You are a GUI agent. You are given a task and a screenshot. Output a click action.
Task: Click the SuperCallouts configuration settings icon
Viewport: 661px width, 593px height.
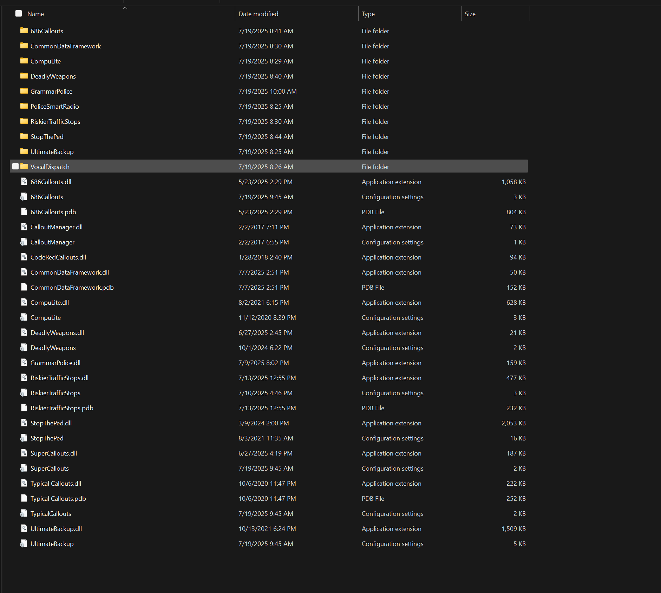click(24, 468)
